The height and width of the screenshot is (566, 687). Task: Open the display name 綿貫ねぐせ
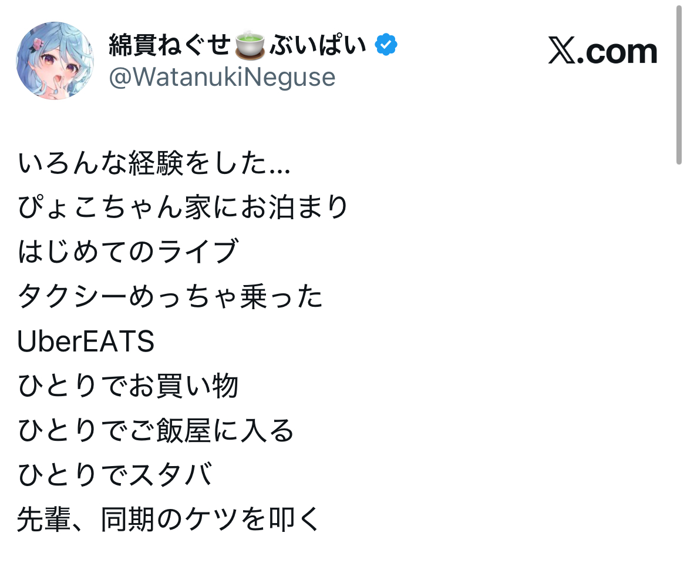[169, 46]
